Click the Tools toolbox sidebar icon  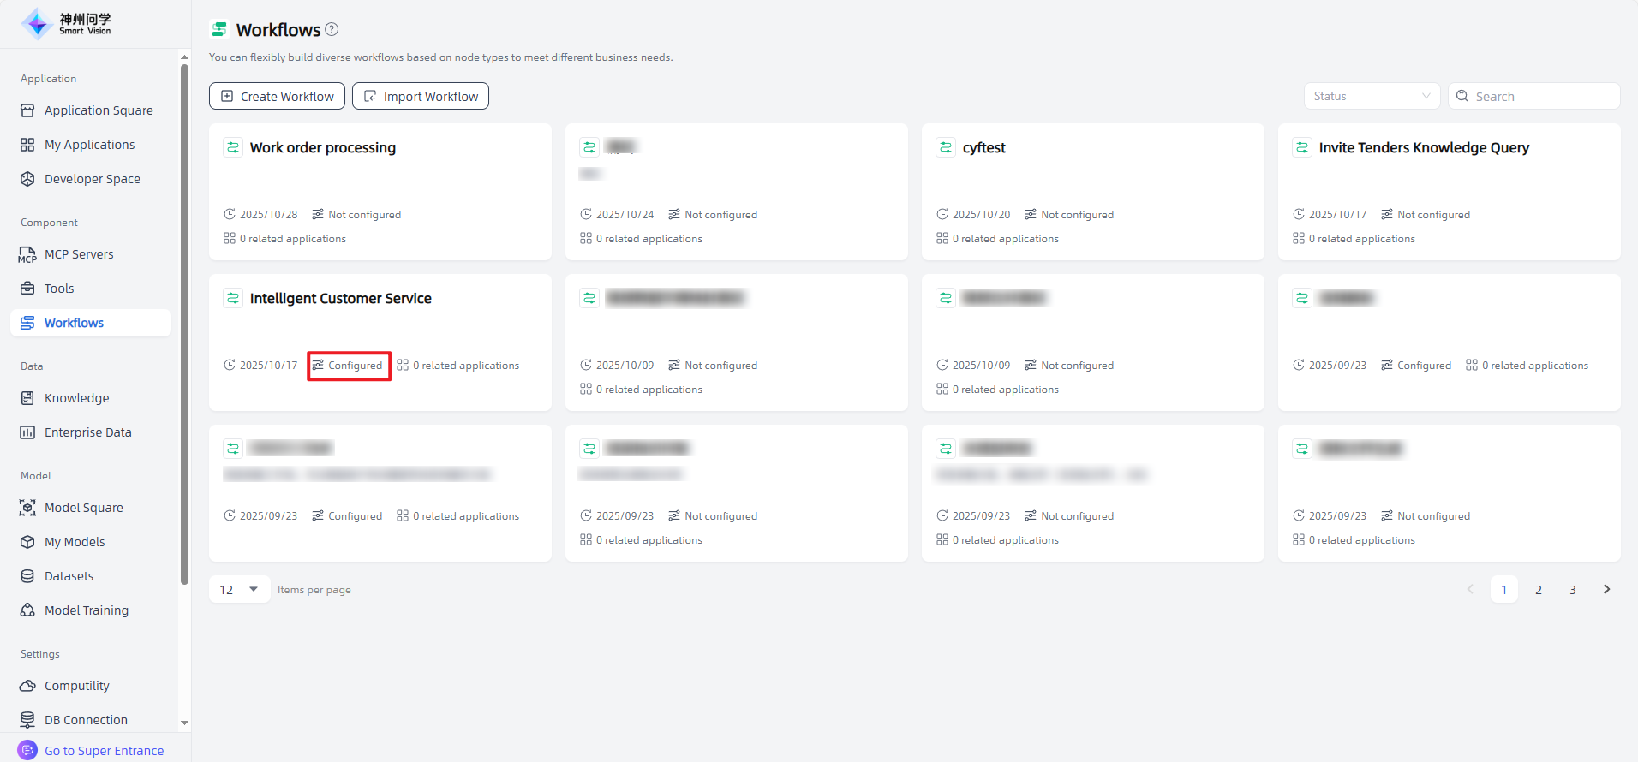27,289
